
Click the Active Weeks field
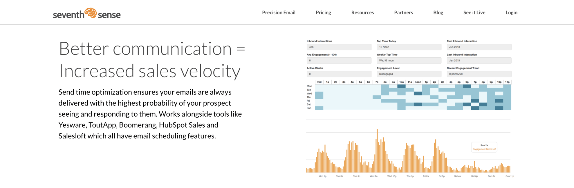point(339,74)
